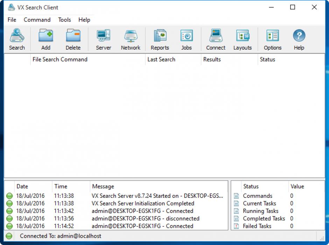Sort by Results column header
This screenshot has height=245, width=329.
click(x=229, y=59)
